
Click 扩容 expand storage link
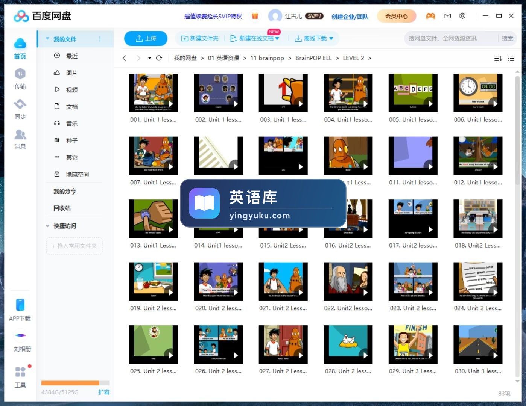pos(104,392)
